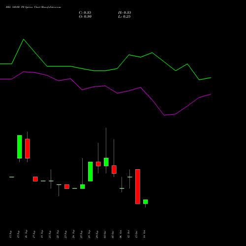Click the chart title text at top left
Image resolution: width=246 pixels, height=246 pixels.
tap(33, 7)
